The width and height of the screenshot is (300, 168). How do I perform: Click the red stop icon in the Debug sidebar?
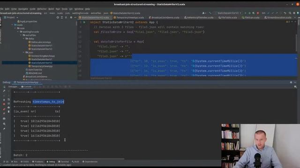[4, 104]
